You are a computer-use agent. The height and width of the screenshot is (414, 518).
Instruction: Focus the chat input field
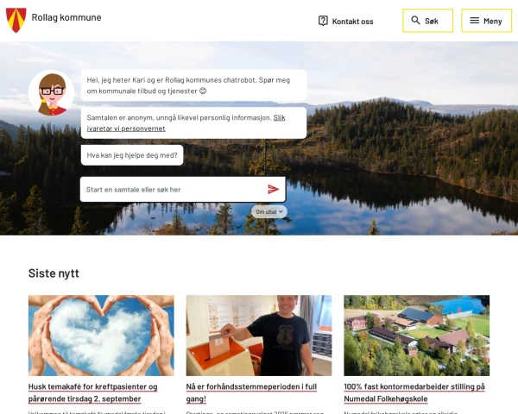(x=173, y=189)
